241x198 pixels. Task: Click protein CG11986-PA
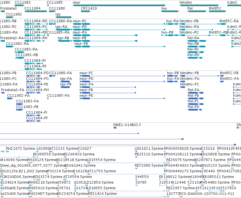point(61,73)
